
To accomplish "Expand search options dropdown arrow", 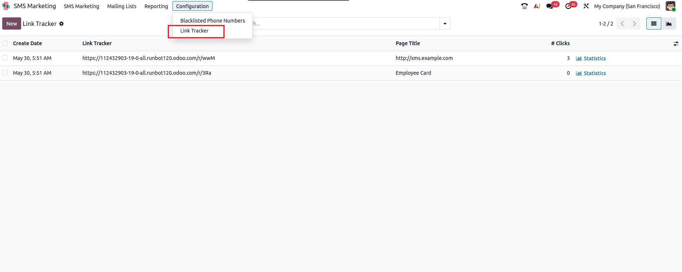I will tap(445, 24).
